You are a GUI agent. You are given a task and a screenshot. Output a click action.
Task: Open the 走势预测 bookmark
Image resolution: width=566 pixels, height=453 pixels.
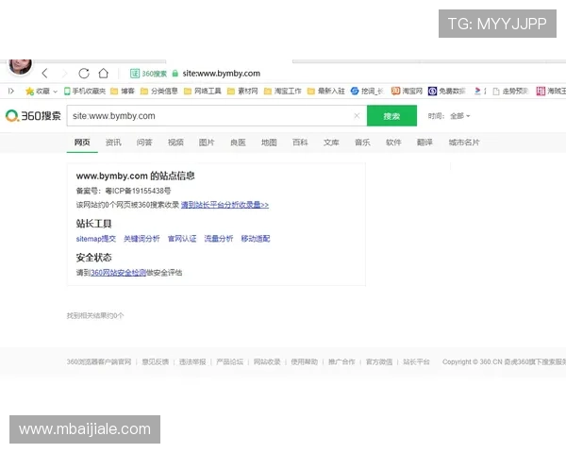510,91
